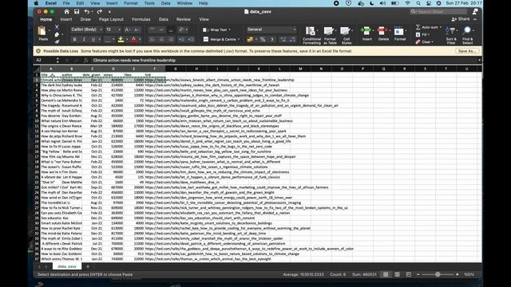Viewport: 511px width, 287px height.
Task: Click the Save icon in title bar
Action: (x=77, y=11)
